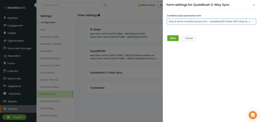260x122 pixels.
Task: Open the Engagement megaphone section
Action: 13,25
